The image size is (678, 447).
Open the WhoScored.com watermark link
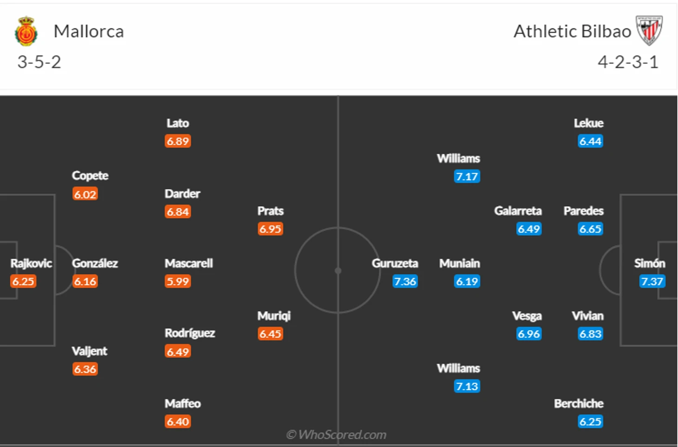point(336,435)
